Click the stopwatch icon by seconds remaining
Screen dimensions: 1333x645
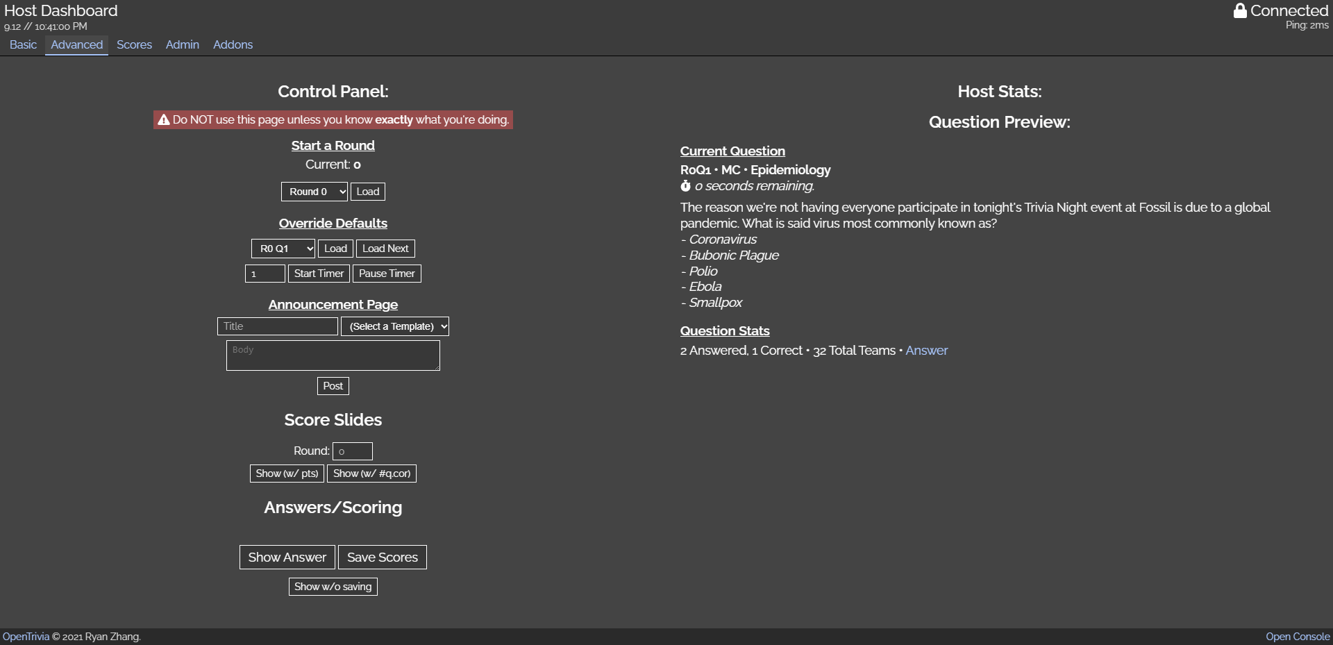pos(685,186)
